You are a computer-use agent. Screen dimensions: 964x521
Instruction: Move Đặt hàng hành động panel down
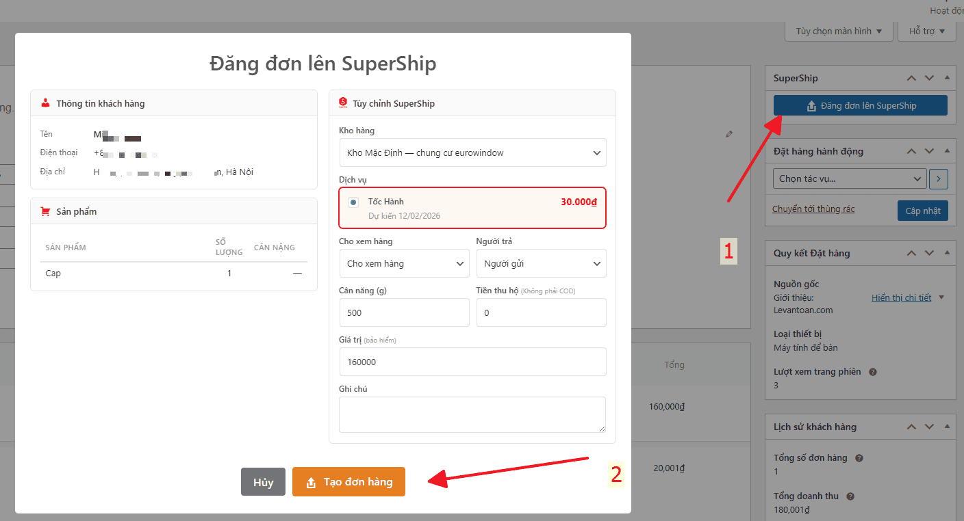929,151
